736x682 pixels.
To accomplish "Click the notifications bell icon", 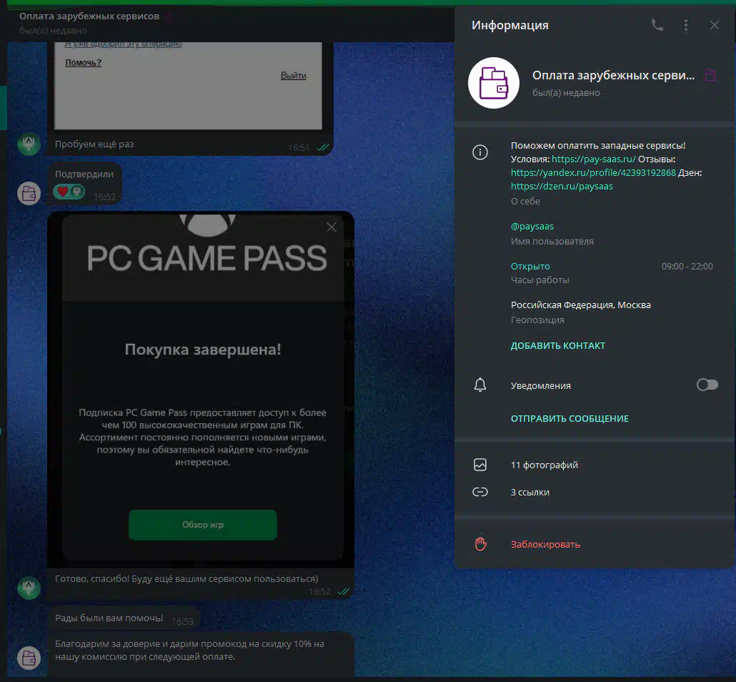I will (479, 385).
